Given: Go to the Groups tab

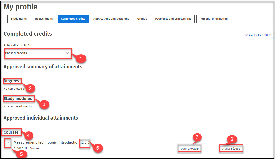Looking at the screenshot, I should coord(142,19).
